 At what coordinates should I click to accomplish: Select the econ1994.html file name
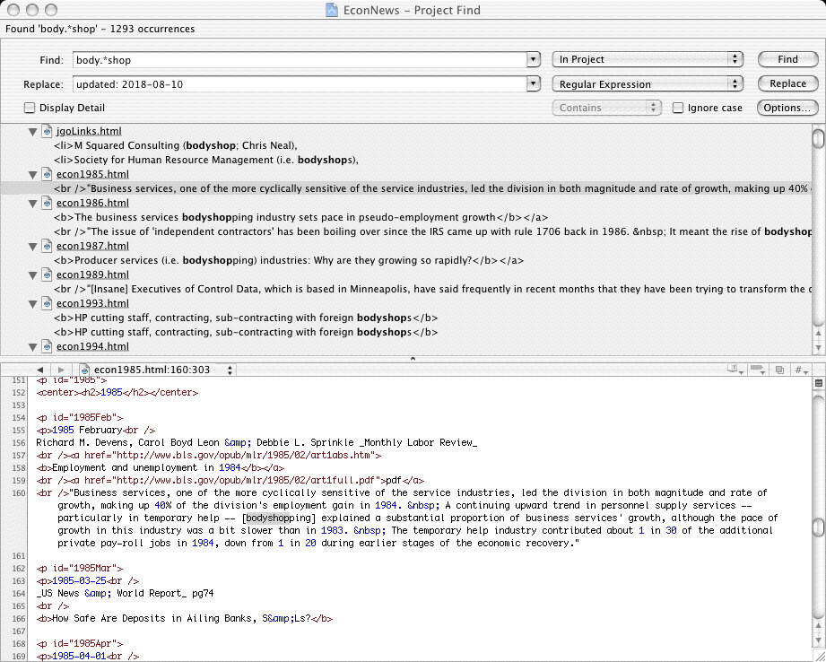point(92,347)
